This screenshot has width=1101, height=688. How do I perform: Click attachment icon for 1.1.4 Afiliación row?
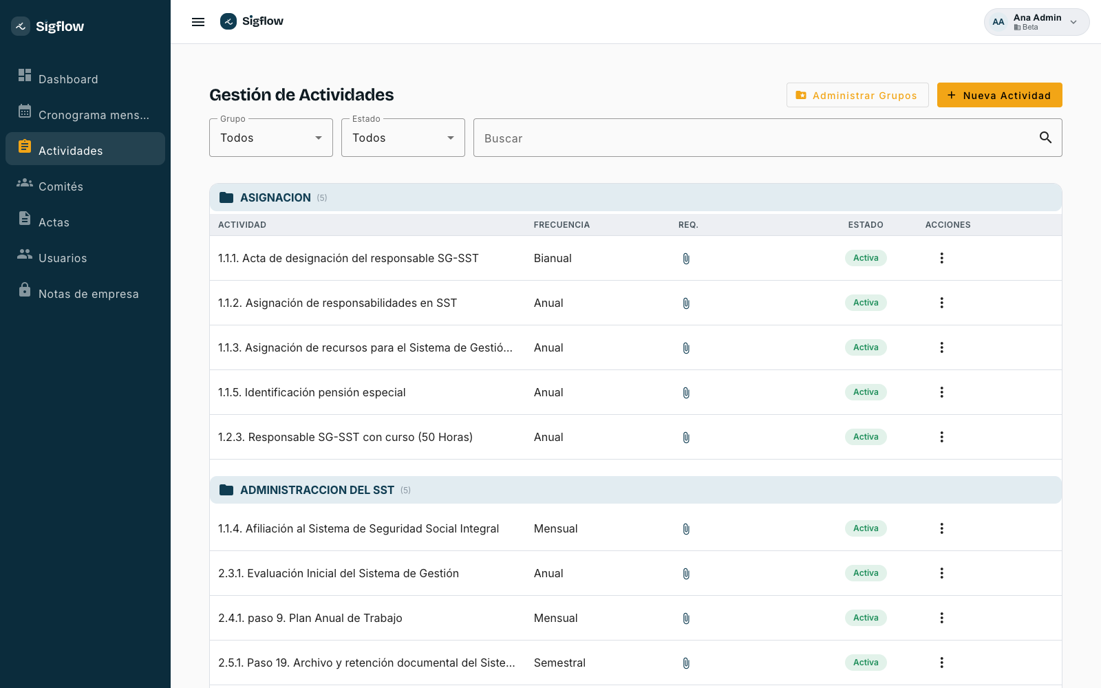686,529
